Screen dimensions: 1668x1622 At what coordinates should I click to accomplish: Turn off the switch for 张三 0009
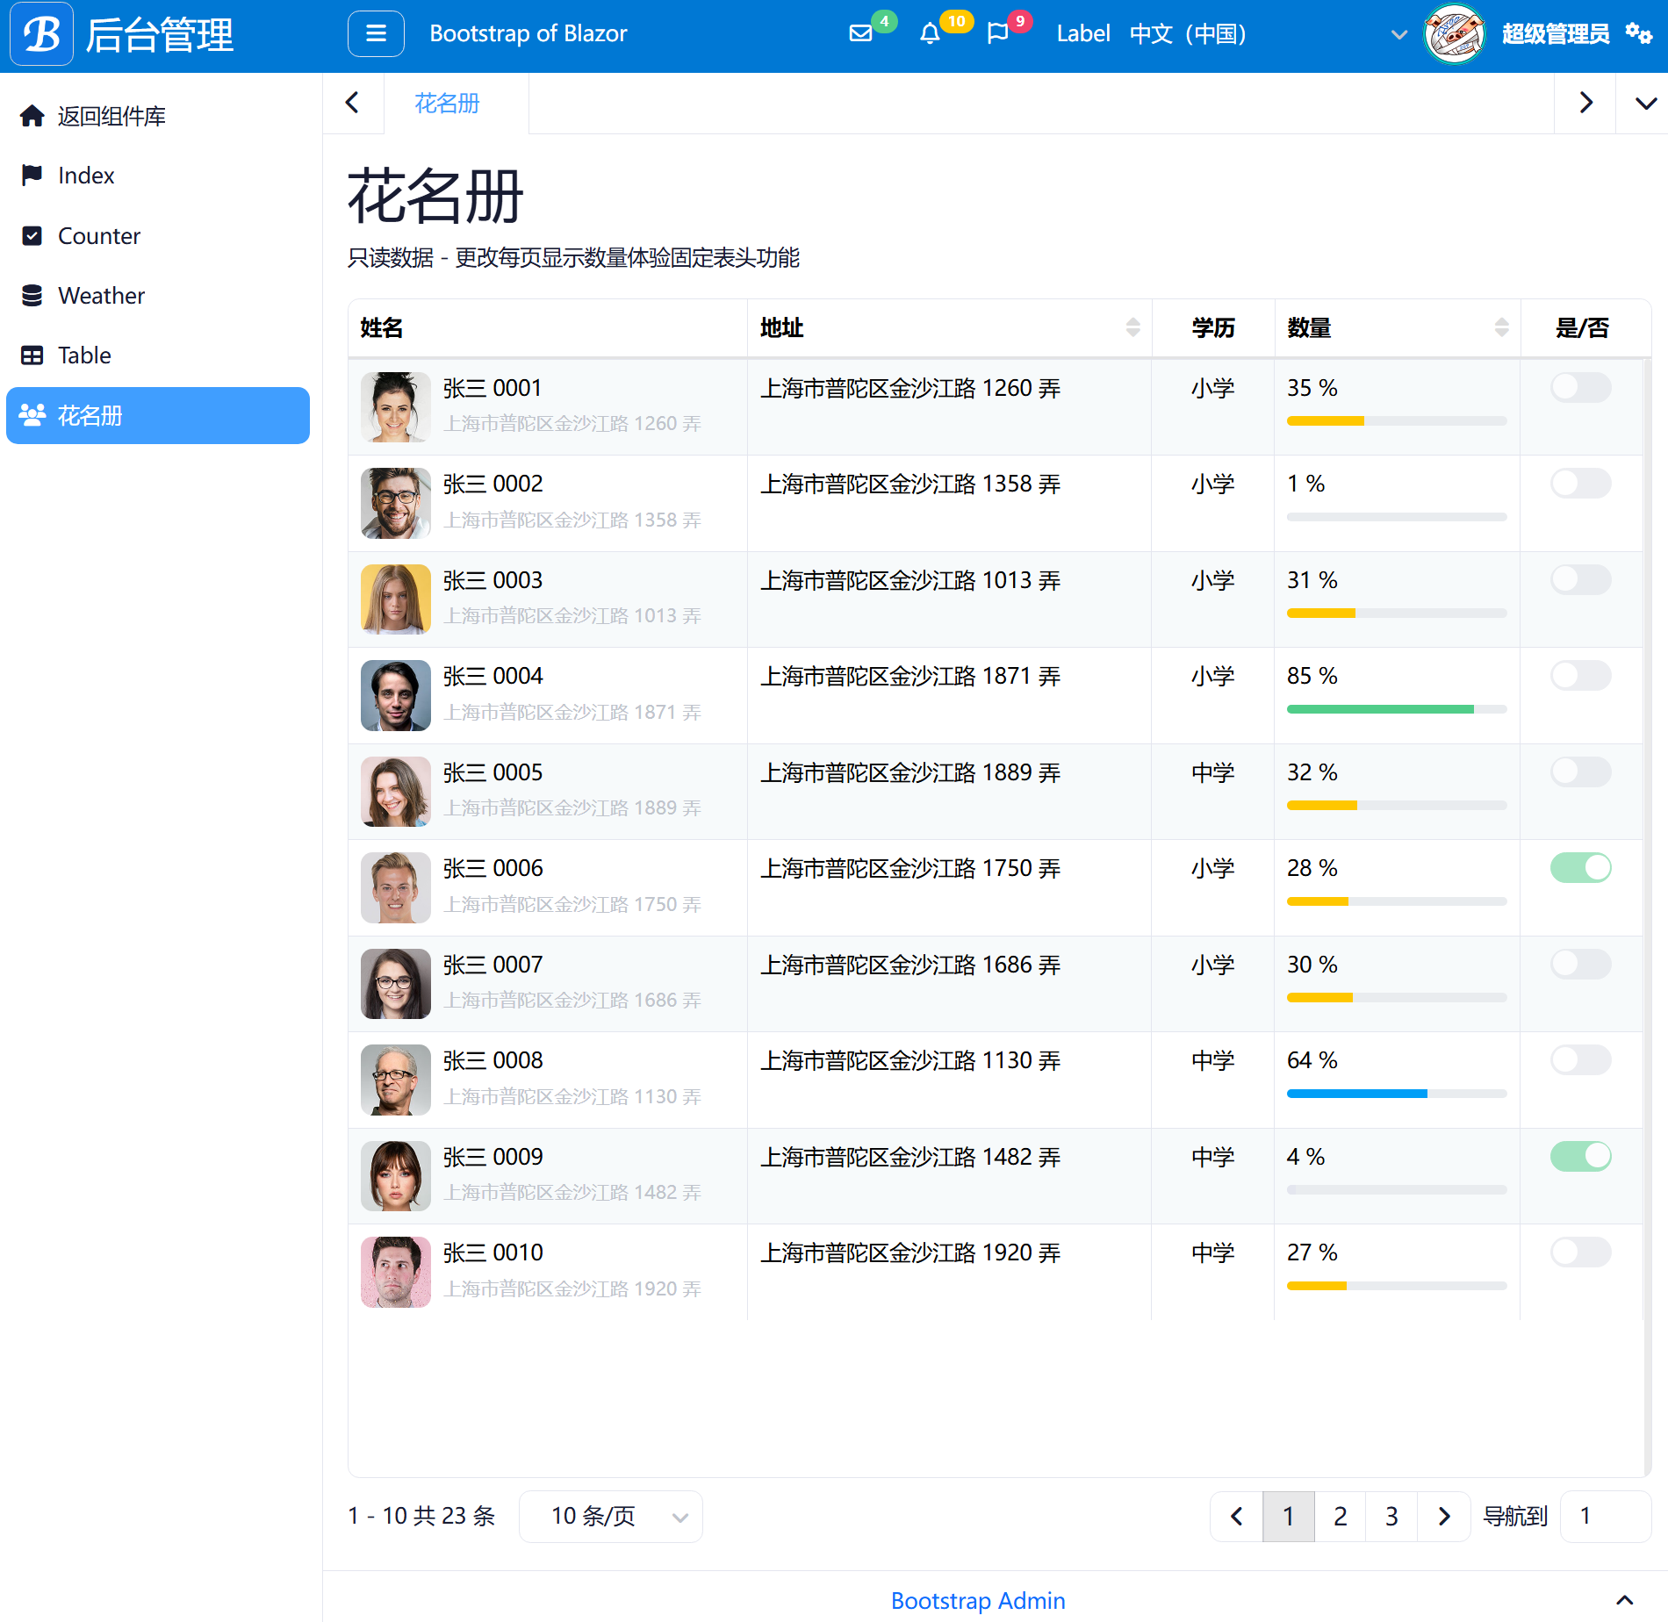coord(1580,1156)
